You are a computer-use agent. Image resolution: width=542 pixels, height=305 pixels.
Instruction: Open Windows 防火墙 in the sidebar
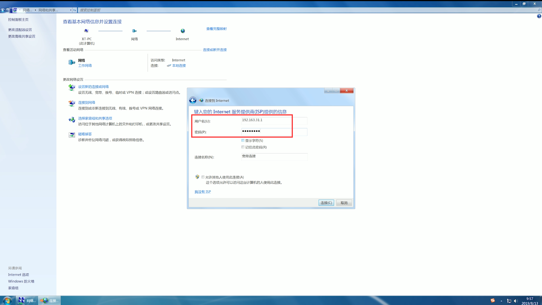click(x=21, y=281)
